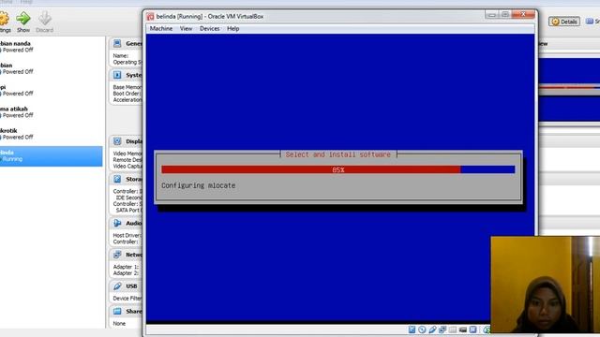Click the 'Configuring mlocate' status text
This screenshot has height=337, width=600.
point(198,185)
